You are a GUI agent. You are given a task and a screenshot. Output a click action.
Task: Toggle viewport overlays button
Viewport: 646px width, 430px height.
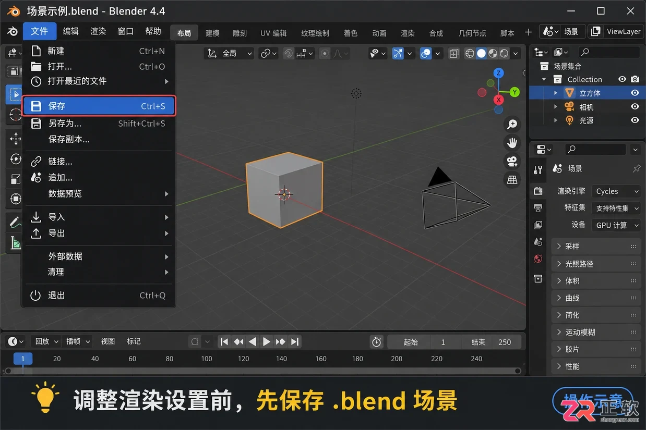[x=426, y=53]
